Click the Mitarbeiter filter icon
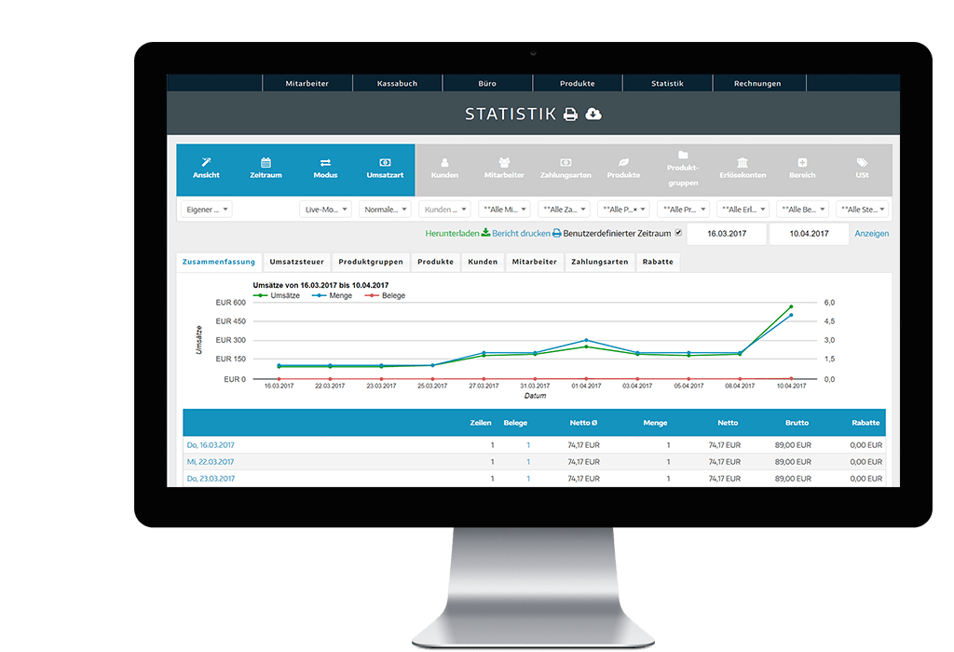The height and width of the screenshot is (652, 954). [504, 163]
